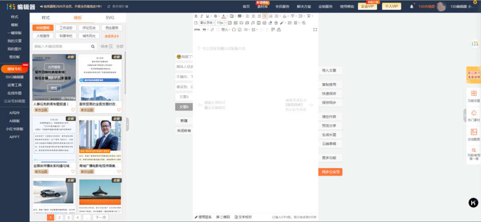Expand blockquote style dropdown arrow

pos(208,29)
